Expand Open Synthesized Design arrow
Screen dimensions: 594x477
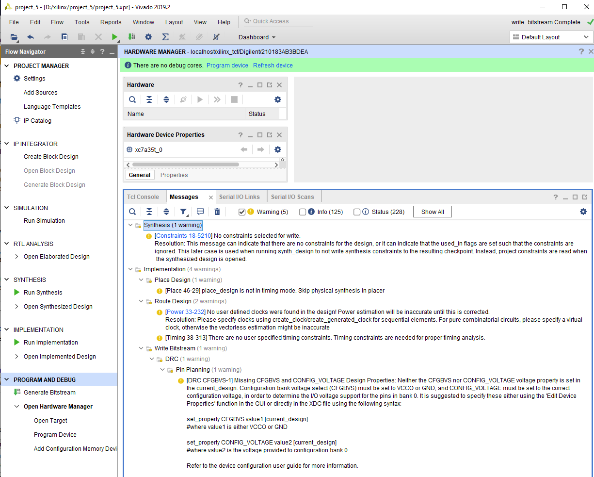click(17, 306)
